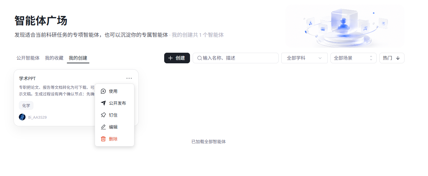
Task: Click the 3D agent banner illustration
Action: (345, 27)
